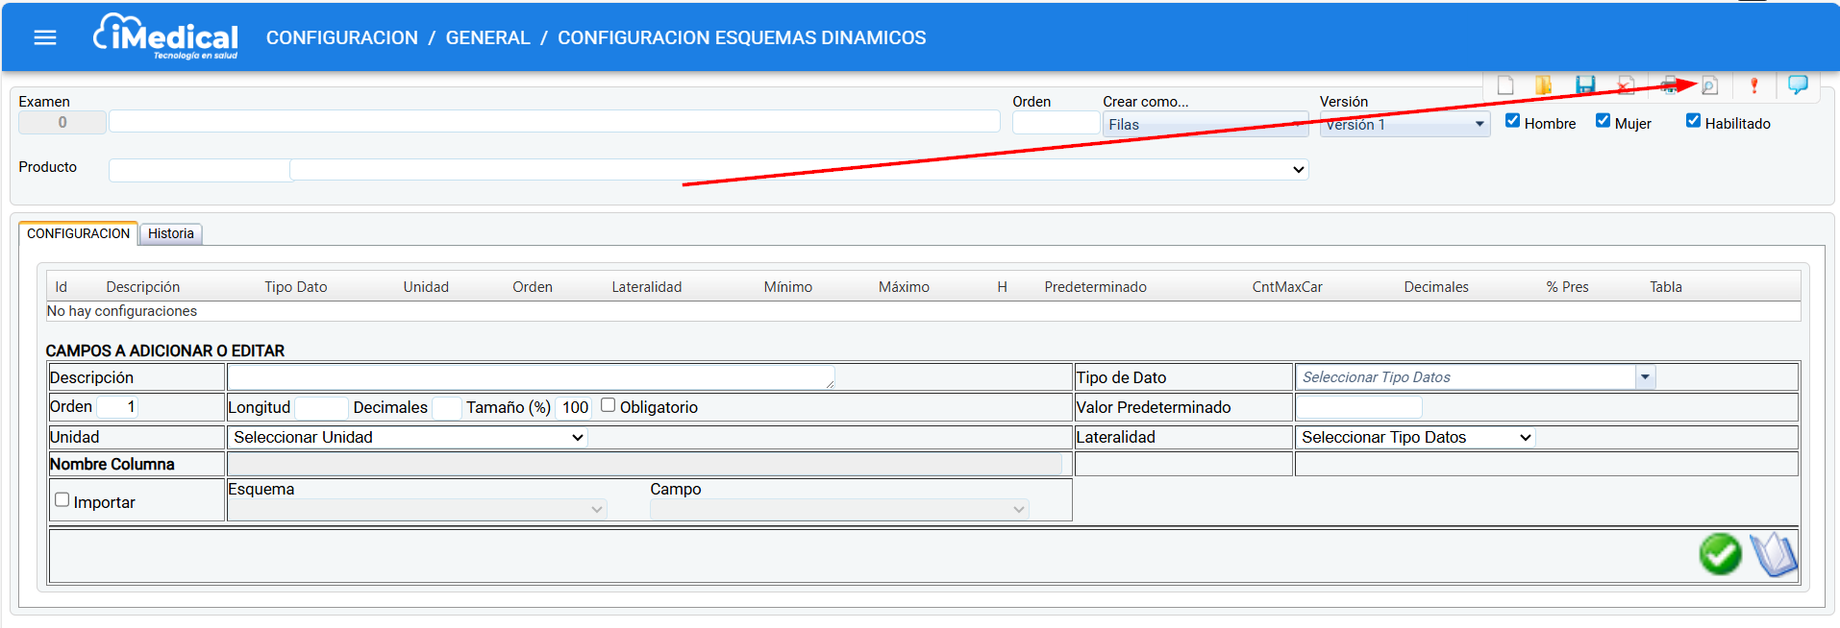
Task: Uncheck the Hombre checkbox
Action: point(1512,121)
